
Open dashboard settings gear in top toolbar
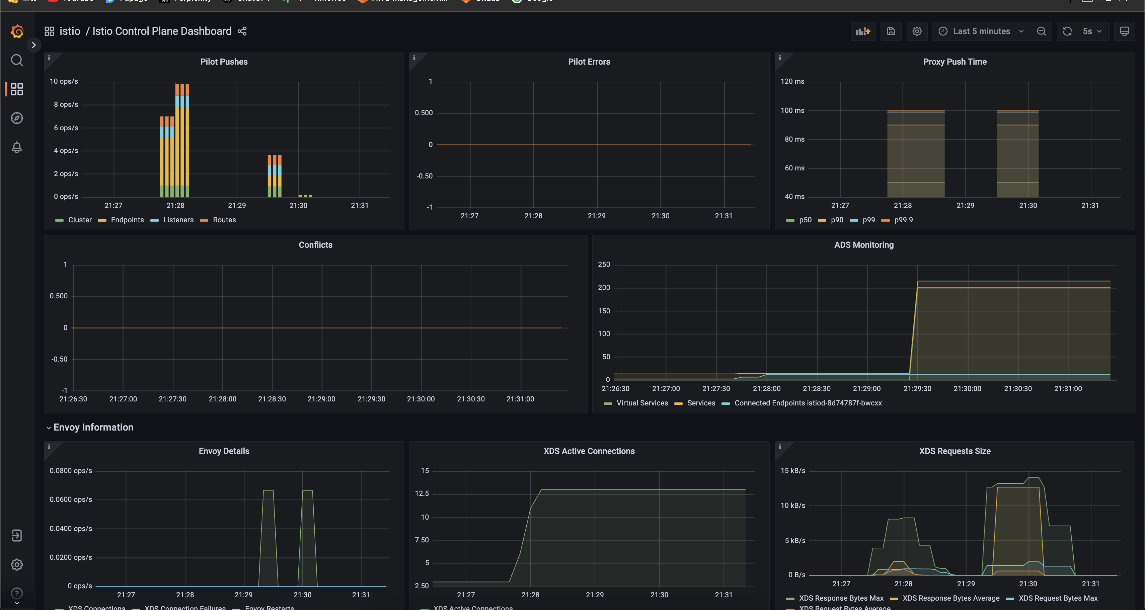tap(917, 31)
